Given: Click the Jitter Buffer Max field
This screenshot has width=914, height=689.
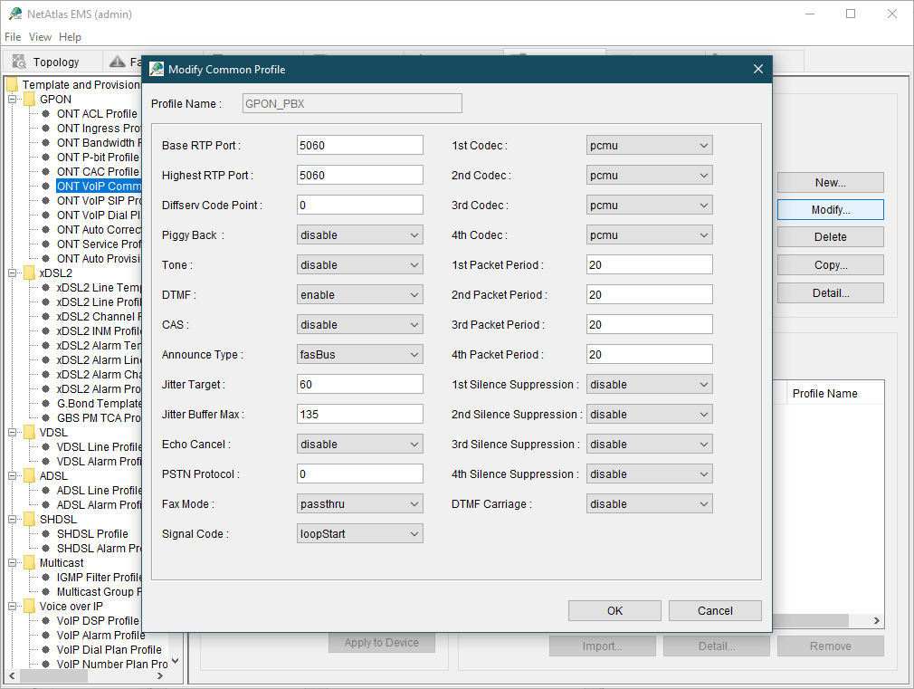Looking at the screenshot, I should [359, 415].
